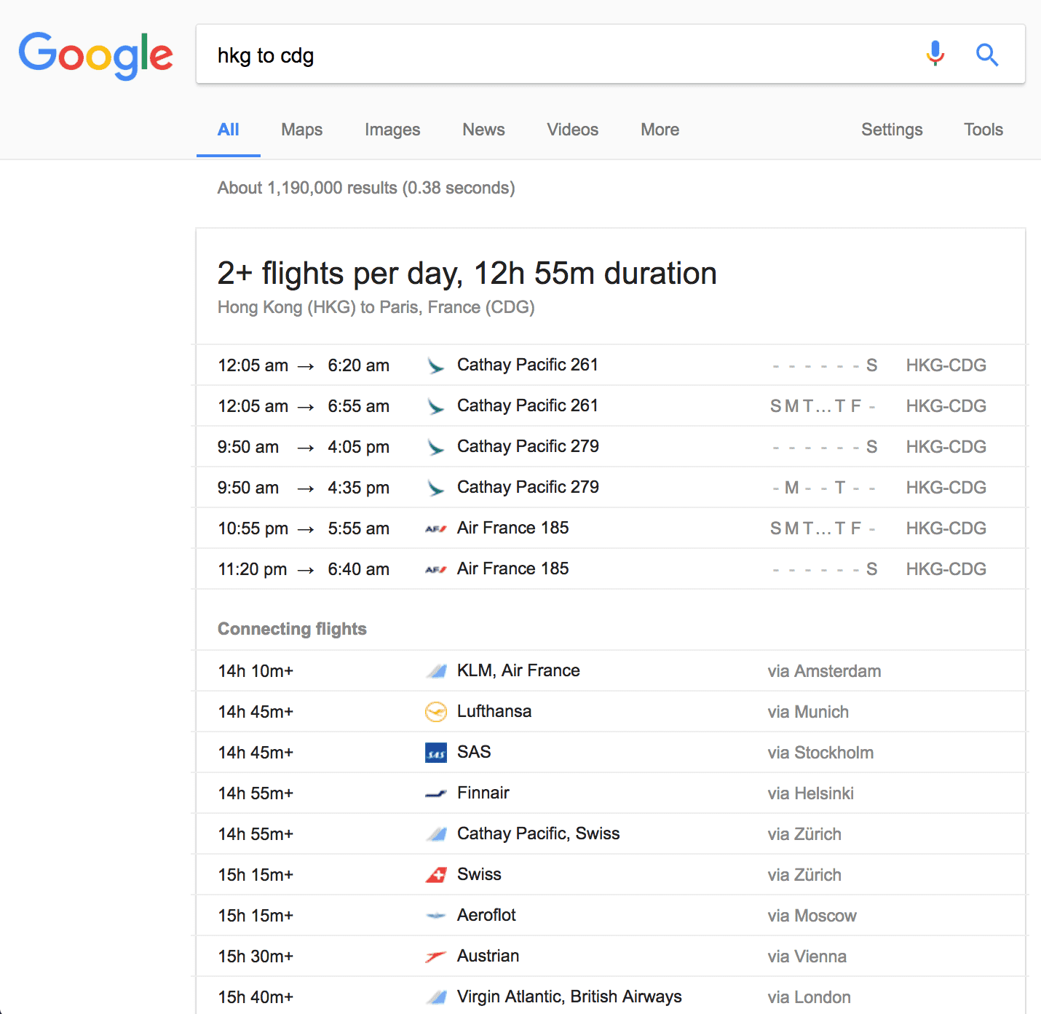The image size is (1041, 1014).
Task: Switch to the Maps tab
Action: 302,130
